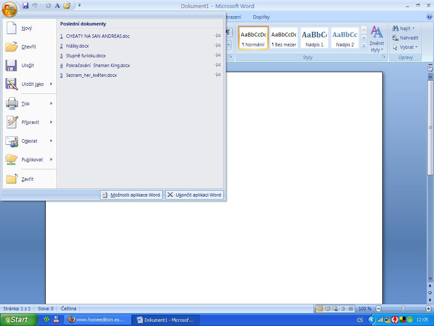
Task: Click Nahradit in the Úpravy group
Action: (405, 38)
